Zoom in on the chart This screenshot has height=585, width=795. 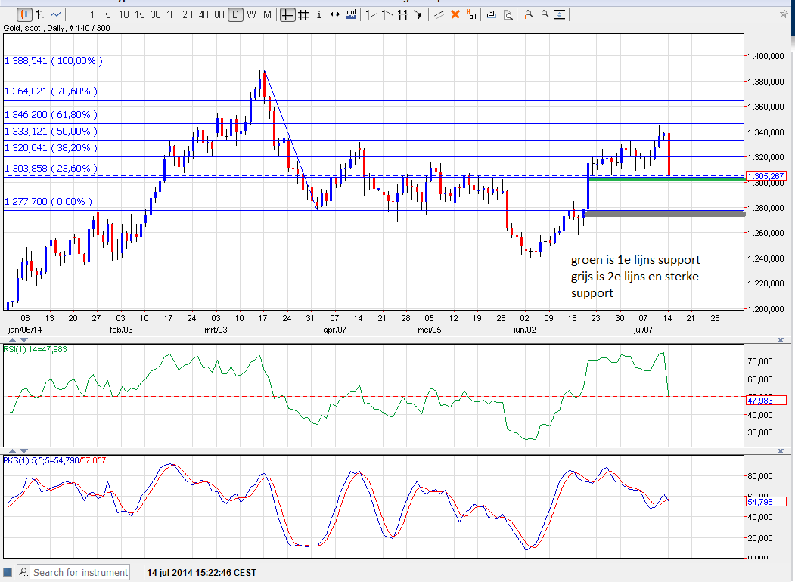(528, 14)
